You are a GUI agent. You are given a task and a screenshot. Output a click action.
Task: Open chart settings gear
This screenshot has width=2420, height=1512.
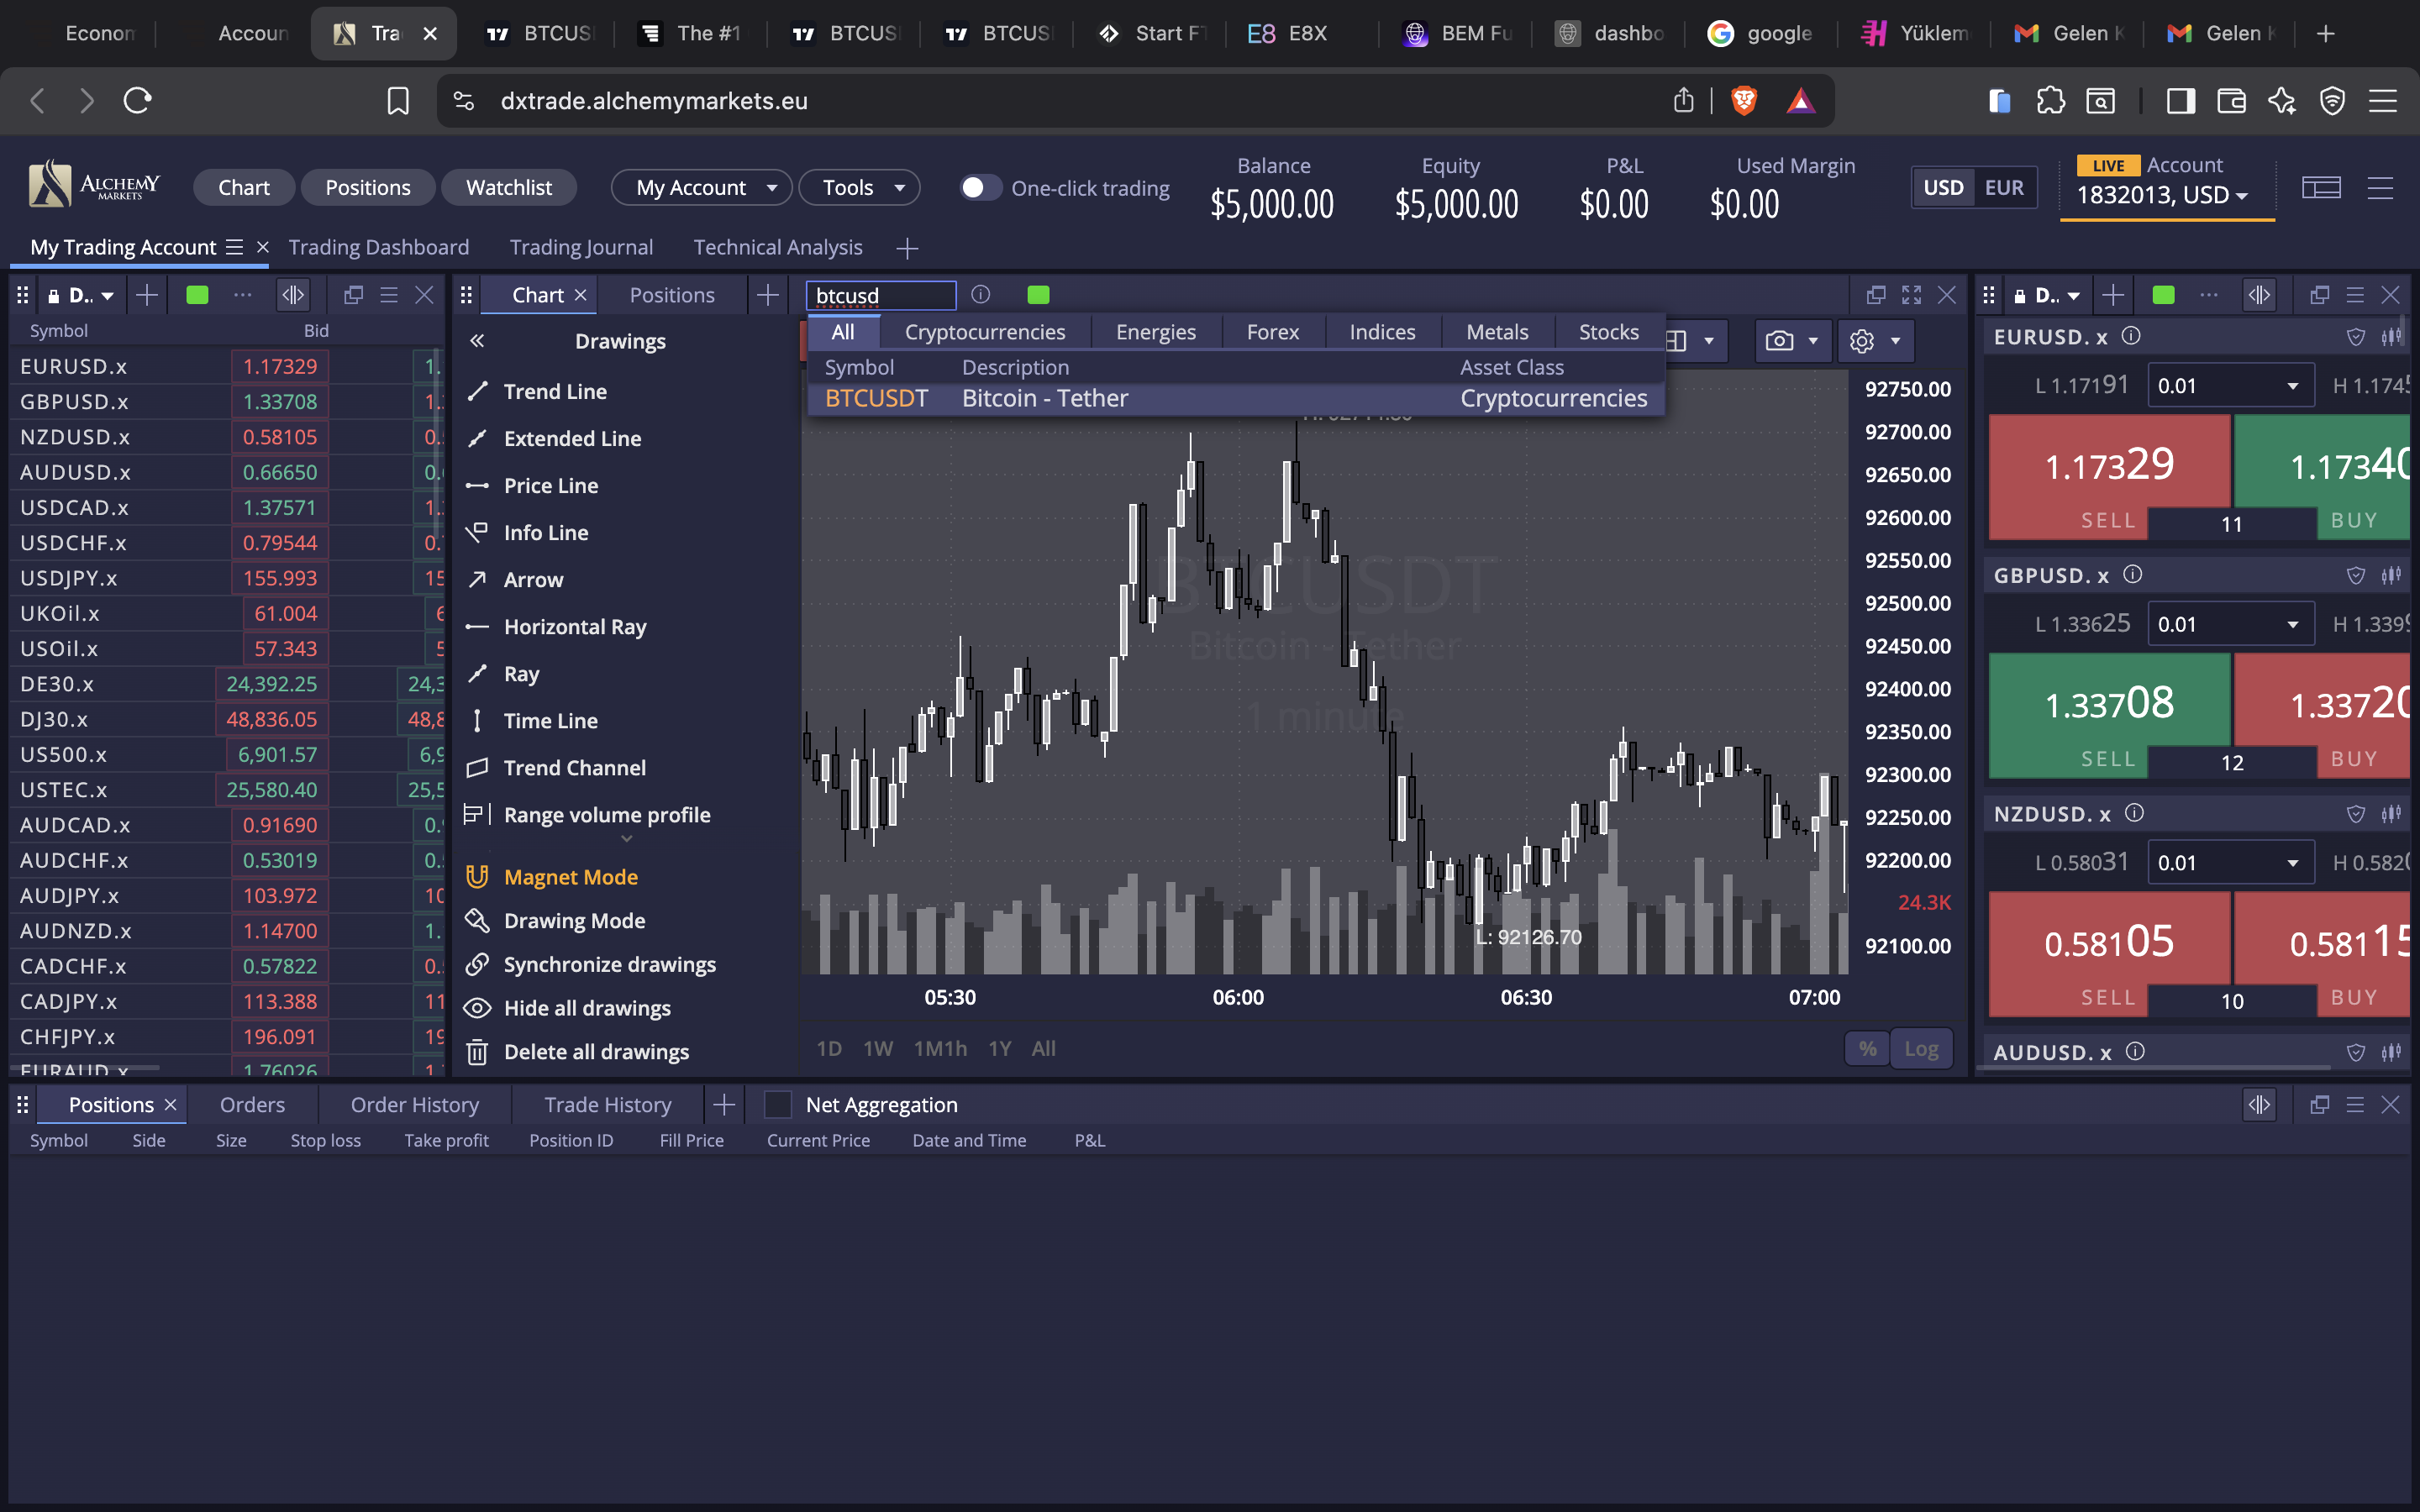1861,341
